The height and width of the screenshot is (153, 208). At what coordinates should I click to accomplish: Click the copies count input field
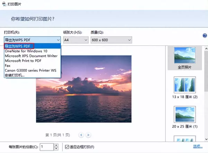(47, 147)
